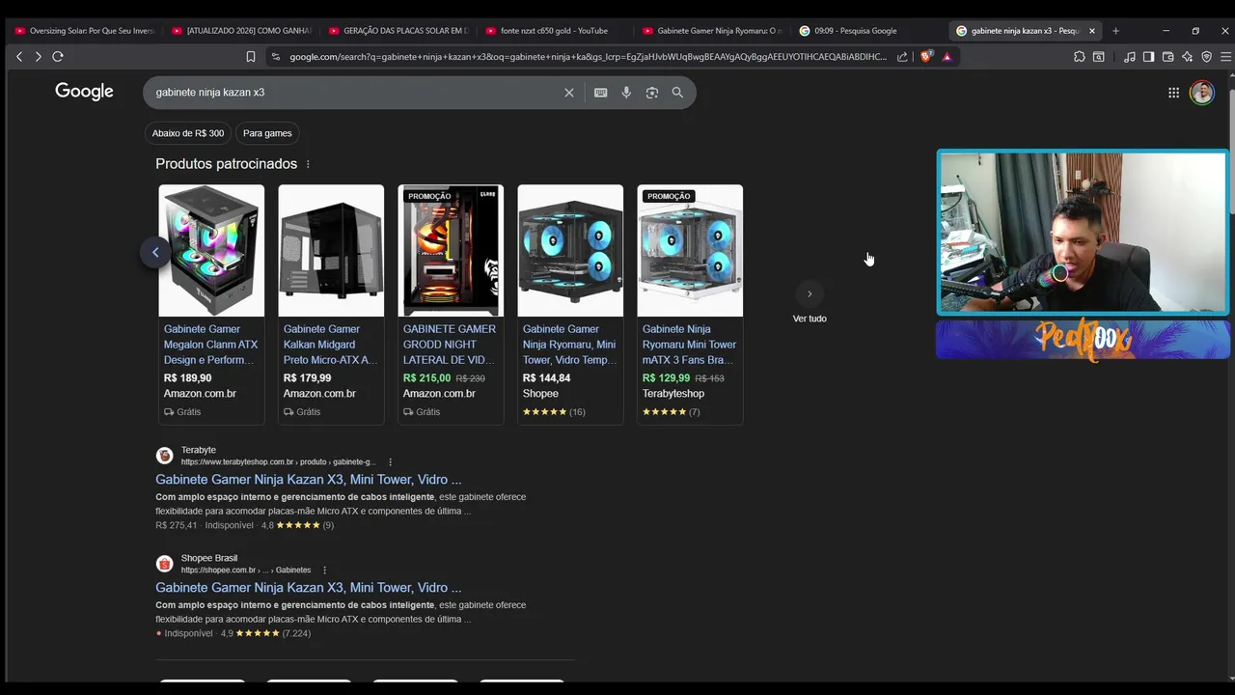This screenshot has height=695, width=1235.
Task: Click the Shopee rating 4,9 stars text
Action: 265,634
